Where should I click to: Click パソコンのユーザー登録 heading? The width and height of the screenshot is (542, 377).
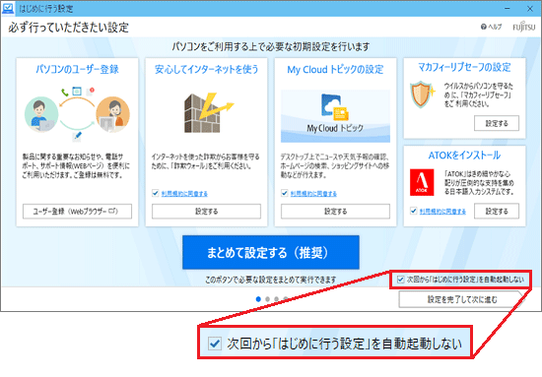click(77, 69)
